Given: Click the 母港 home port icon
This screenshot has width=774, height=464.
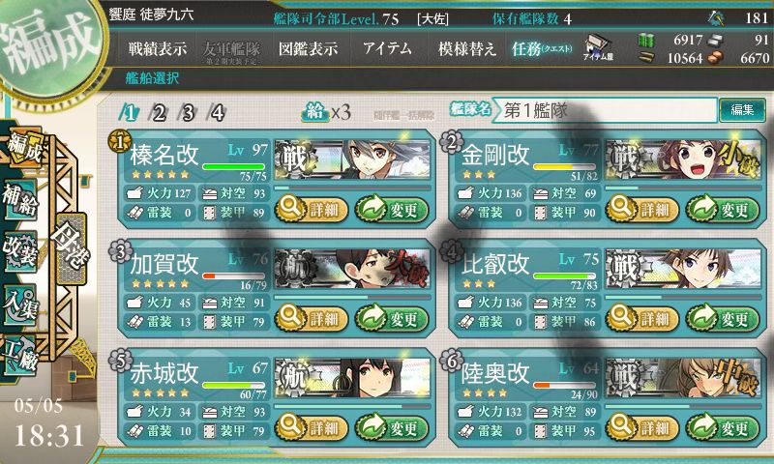Looking at the screenshot, I should (72, 248).
